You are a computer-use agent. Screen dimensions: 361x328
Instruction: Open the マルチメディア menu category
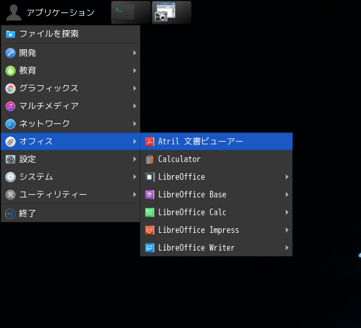70,106
